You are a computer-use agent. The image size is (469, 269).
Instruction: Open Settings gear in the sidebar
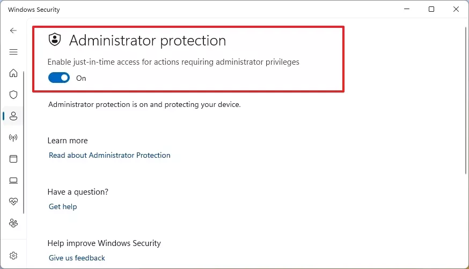point(13,256)
